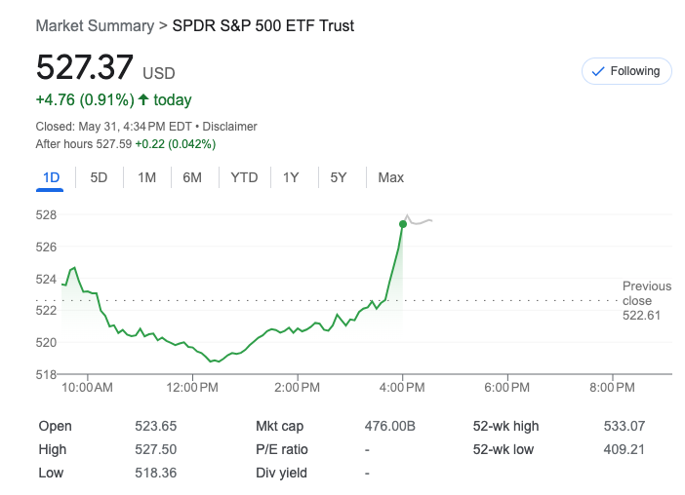Switch to the 1M chart range
This screenshot has width=685, height=495.
[x=146, y=177]
